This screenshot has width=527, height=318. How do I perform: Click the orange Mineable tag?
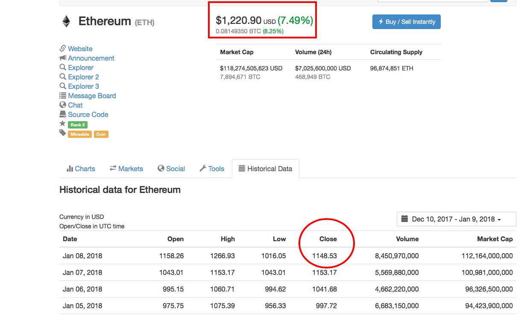pos(80,134)
